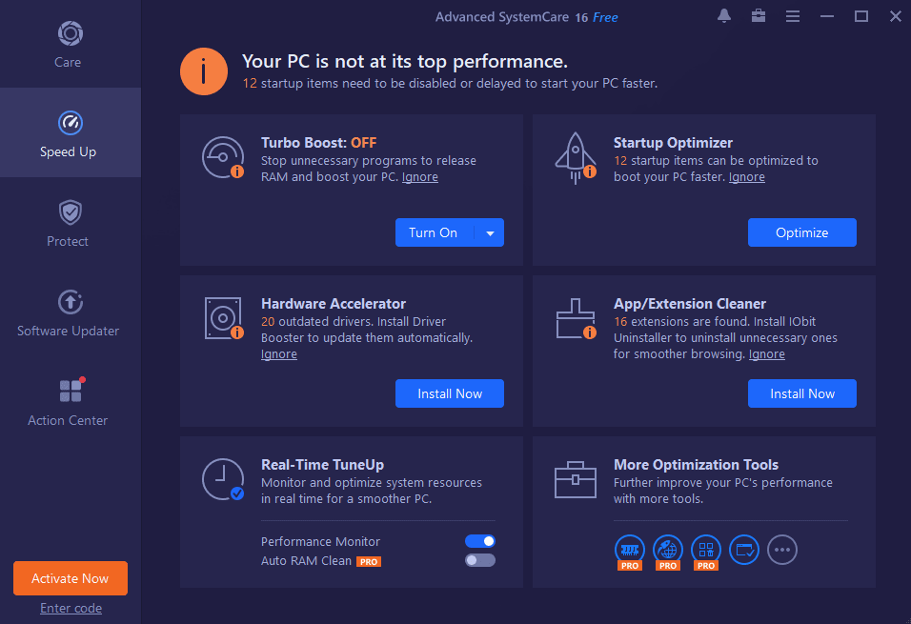Expand the Turn On dropdown arrow

pyautogui.click(x=490, y=233)
